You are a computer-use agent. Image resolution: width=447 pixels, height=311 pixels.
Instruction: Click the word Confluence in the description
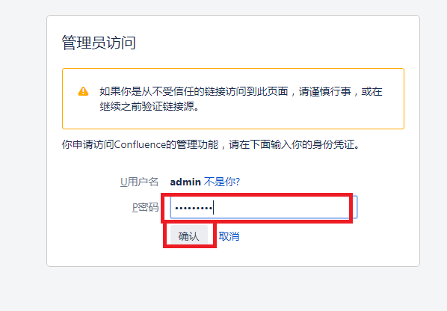coord(140,144)
